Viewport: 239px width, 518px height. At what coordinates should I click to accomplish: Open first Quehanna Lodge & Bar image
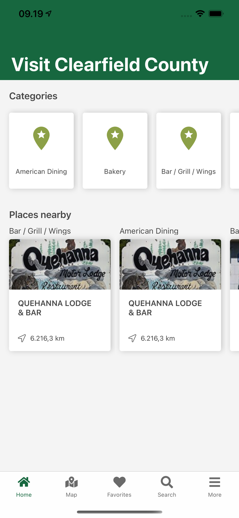tap(60, 264)
